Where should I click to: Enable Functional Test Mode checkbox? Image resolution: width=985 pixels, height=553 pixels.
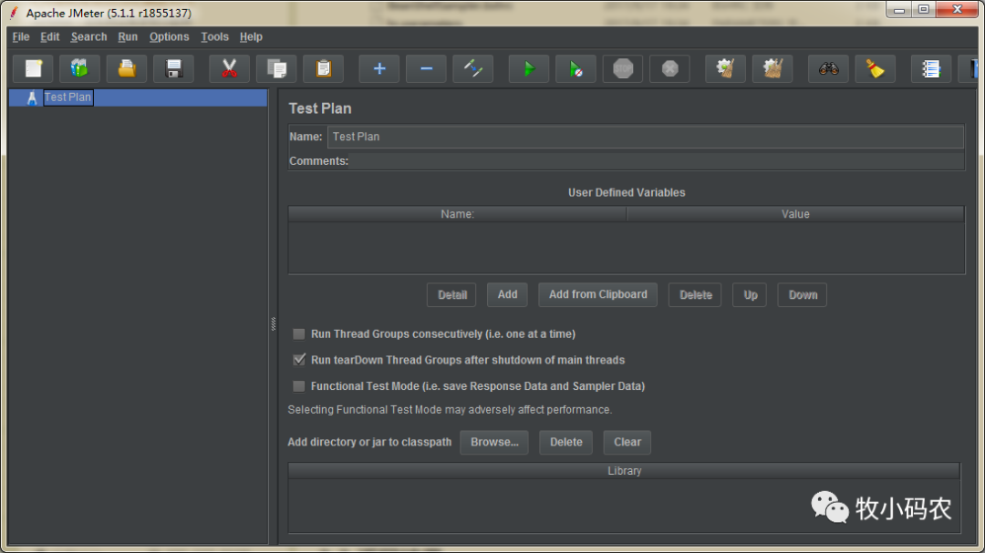pyautogui.click(x=299, y=386)
